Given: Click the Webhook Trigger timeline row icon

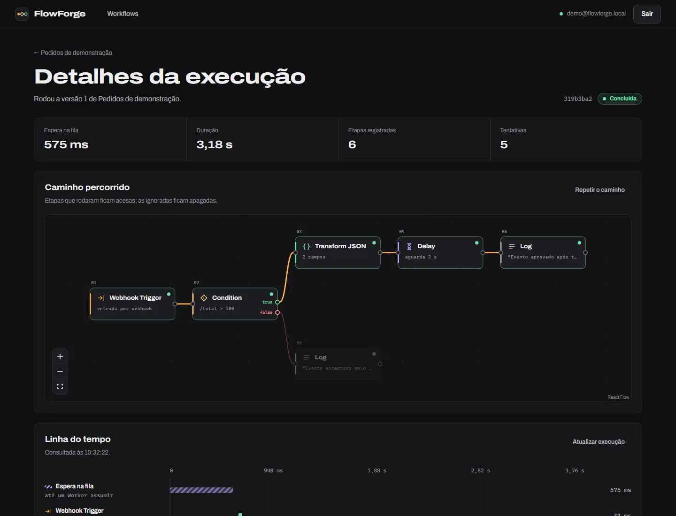Looking at the screenshot, I should (48, 511).
